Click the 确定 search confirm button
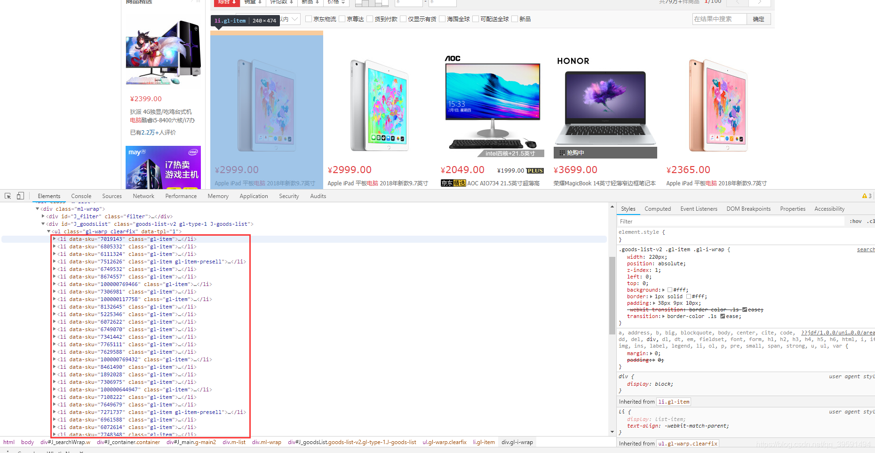 [758, 19]
